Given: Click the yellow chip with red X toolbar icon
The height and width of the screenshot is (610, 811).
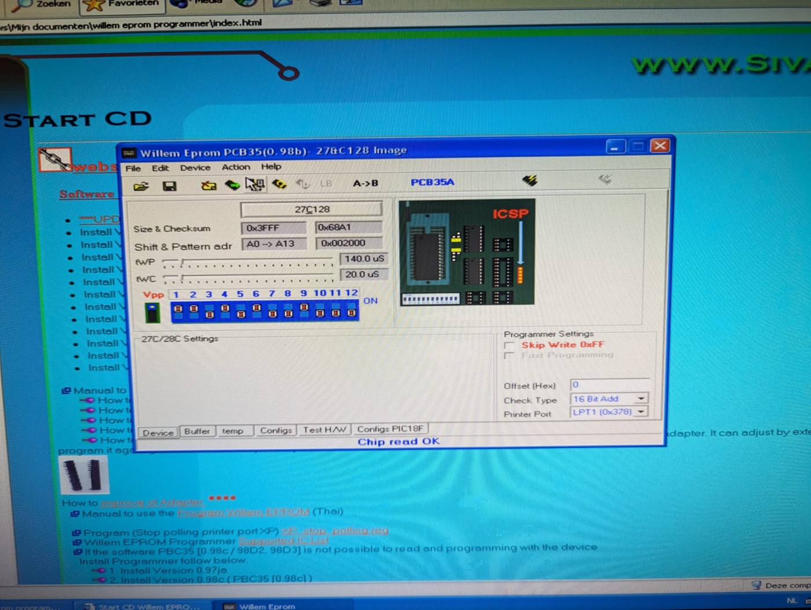Looking at the screenshot, I should click(x=209, y=185).
